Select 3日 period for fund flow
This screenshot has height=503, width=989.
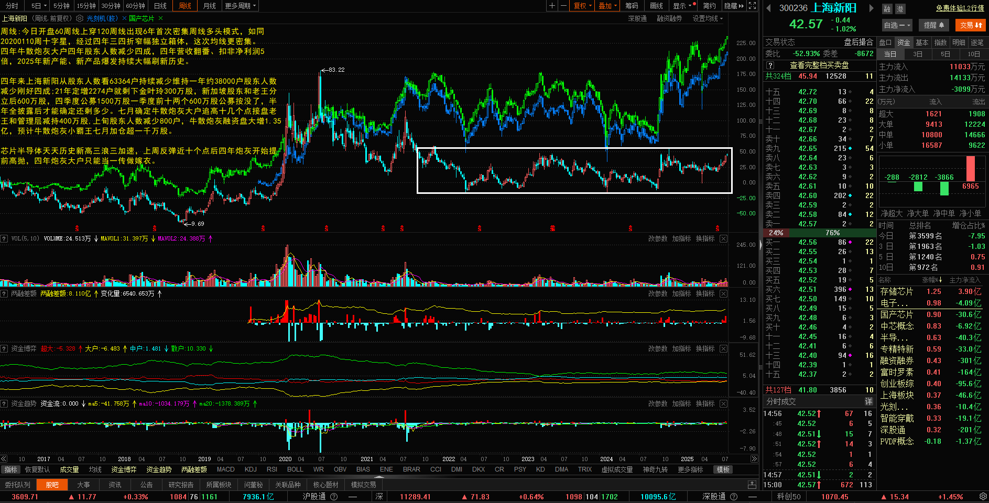pos(918,54)
